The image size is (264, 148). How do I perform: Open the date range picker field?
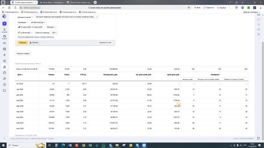(x=31, y=27)
